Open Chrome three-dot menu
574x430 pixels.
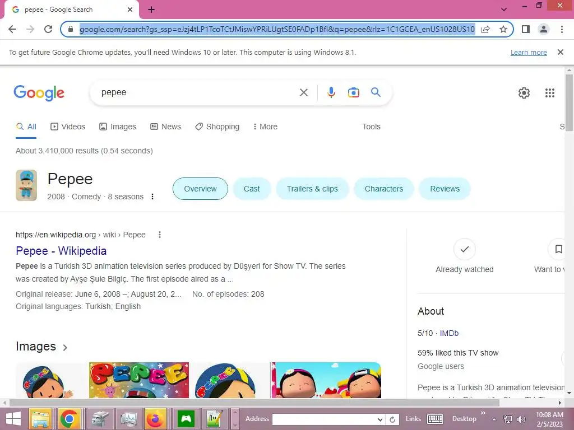point(562,29)
